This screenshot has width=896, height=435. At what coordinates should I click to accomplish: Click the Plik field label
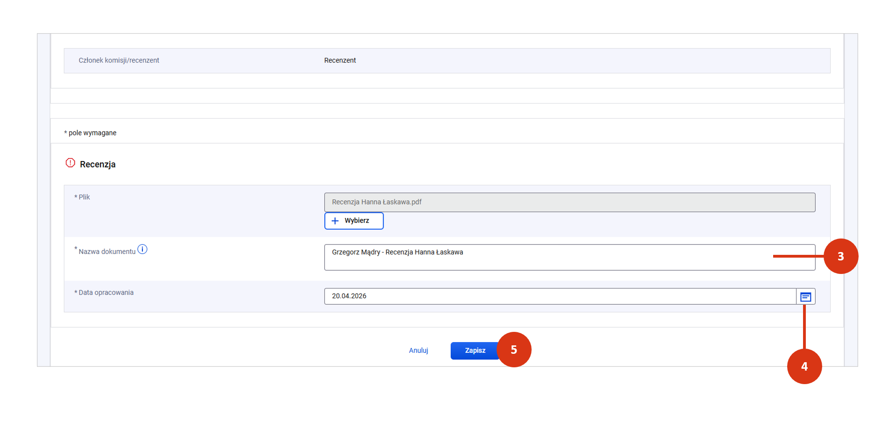click(x=84, y=197)
